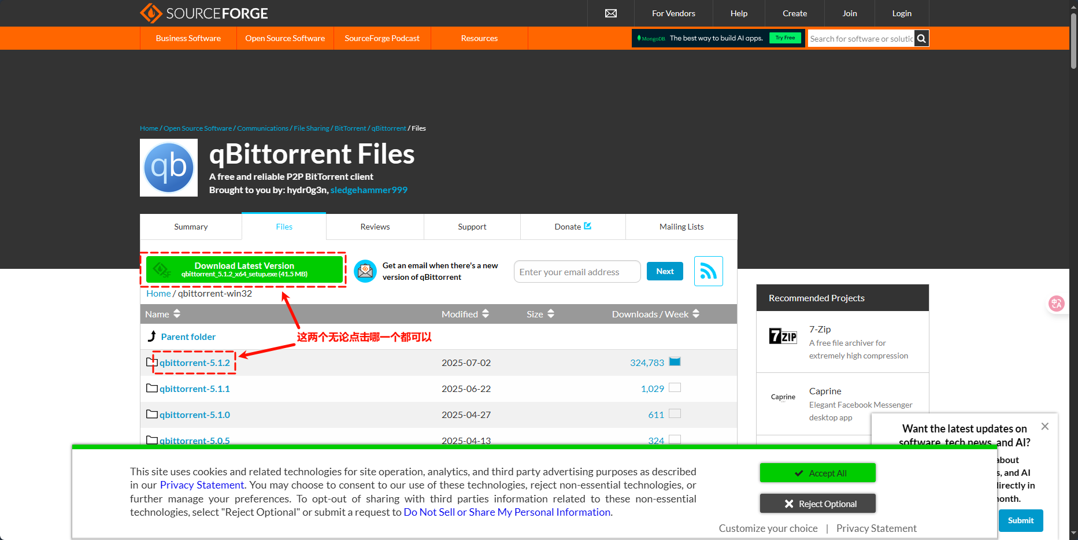Click the downloads chart icon for qbittorrent-5.1.0
This screenshot has height=540, width=1078.
[x=675, y=414]
